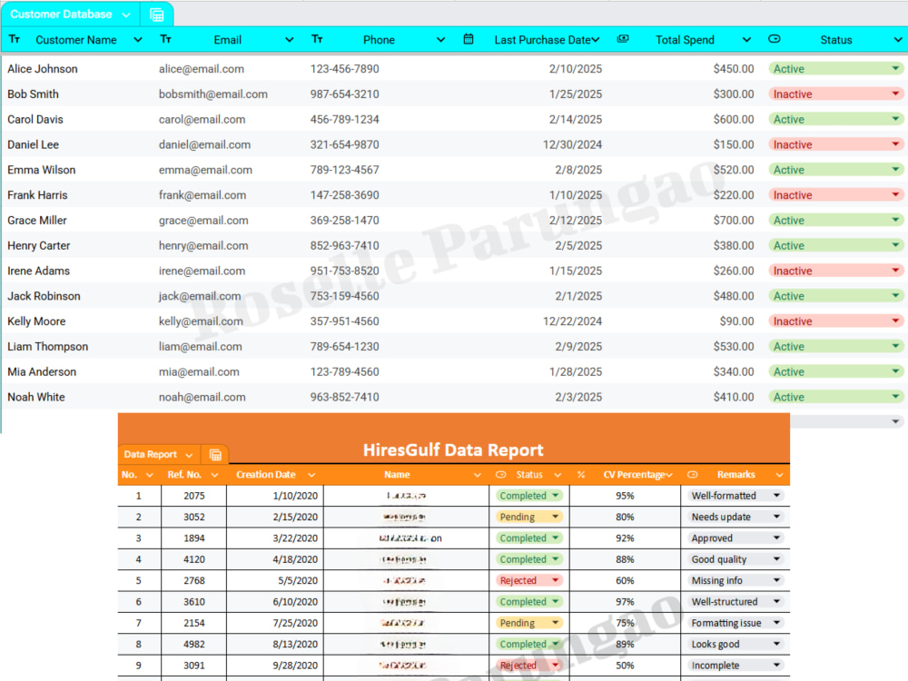Click the dropdown chip icon beside Remarks
The image size is (908, 681).
click(692, 475)
